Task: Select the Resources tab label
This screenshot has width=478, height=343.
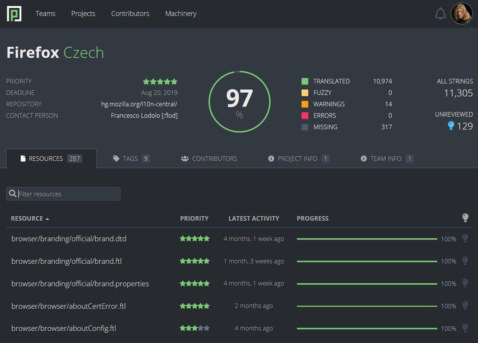Action: tap(46, 159)
